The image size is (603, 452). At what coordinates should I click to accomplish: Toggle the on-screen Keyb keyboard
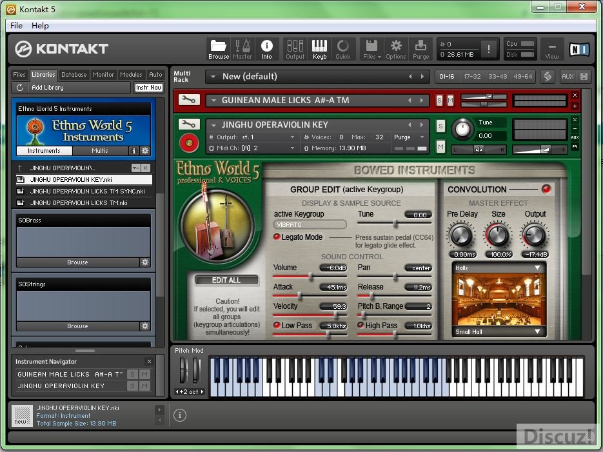[x=319, y=49]
